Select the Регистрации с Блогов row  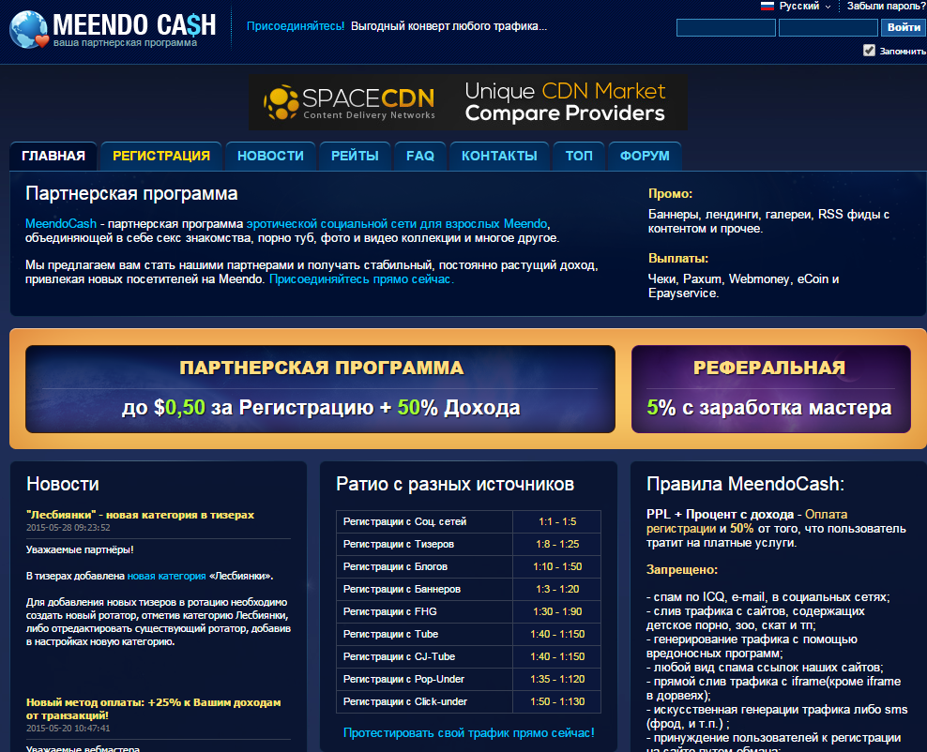point(468,566)
